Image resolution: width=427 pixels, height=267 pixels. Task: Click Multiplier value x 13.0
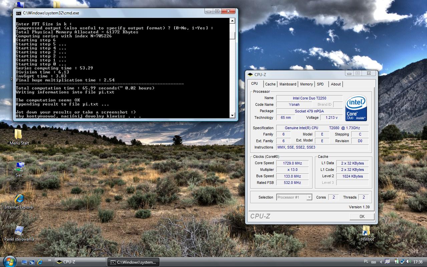pyautogui.click(x=293, y=170)
